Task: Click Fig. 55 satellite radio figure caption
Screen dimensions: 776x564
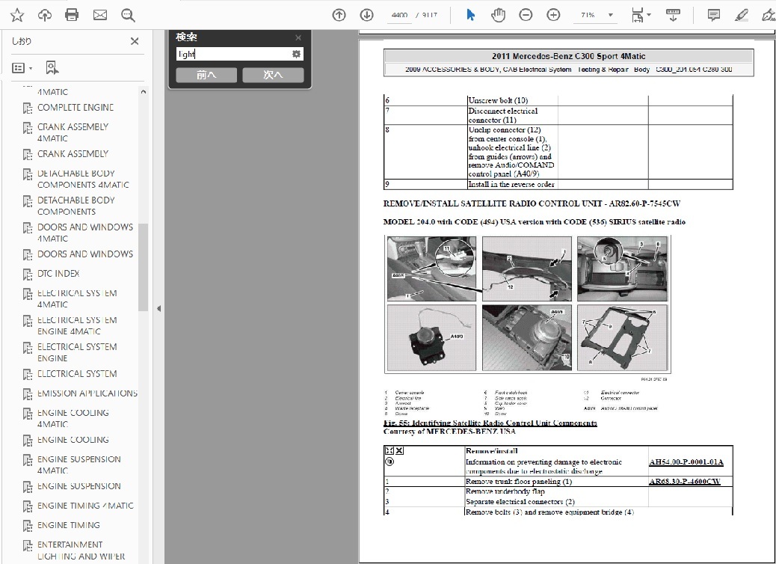Action: [x=490, y=423]
